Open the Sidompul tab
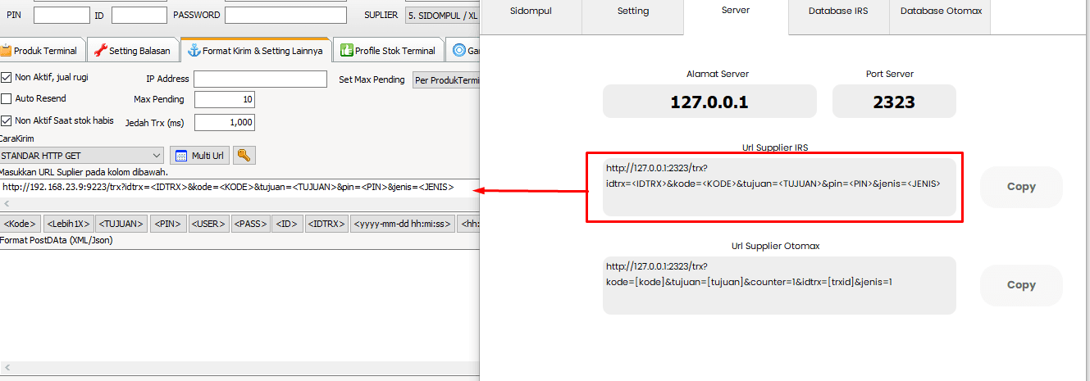 531,11
